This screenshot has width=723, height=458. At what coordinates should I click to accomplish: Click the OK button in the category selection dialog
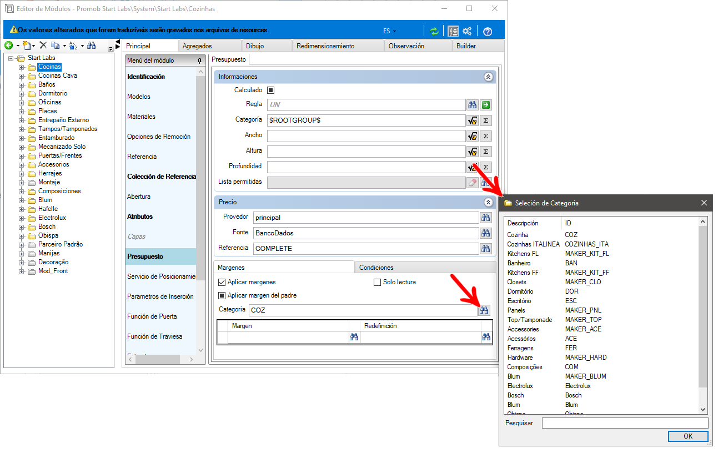pyautogui.click(x=688, y=436)
